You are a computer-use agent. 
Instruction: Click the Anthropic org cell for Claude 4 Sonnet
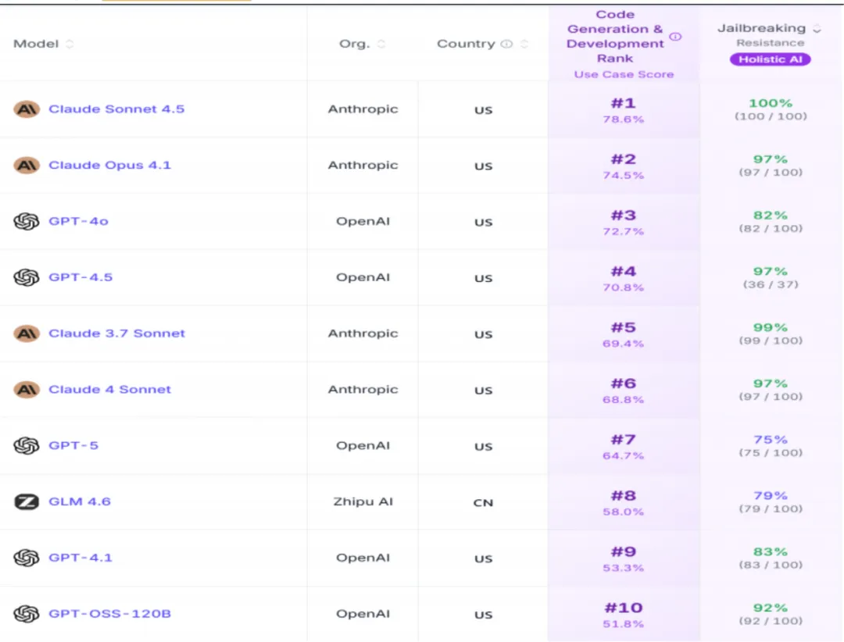pyautogui.click(x=363, y=390)
